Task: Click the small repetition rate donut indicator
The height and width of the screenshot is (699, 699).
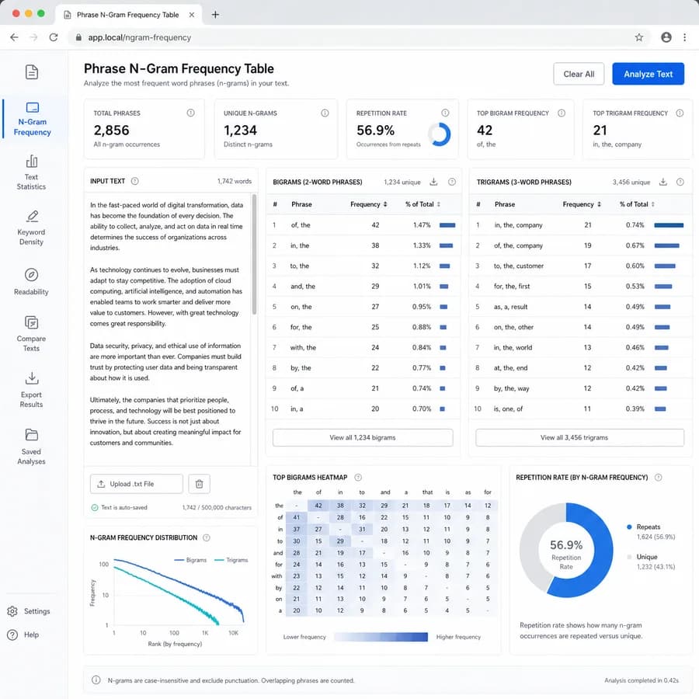Action: coord(439,134)
